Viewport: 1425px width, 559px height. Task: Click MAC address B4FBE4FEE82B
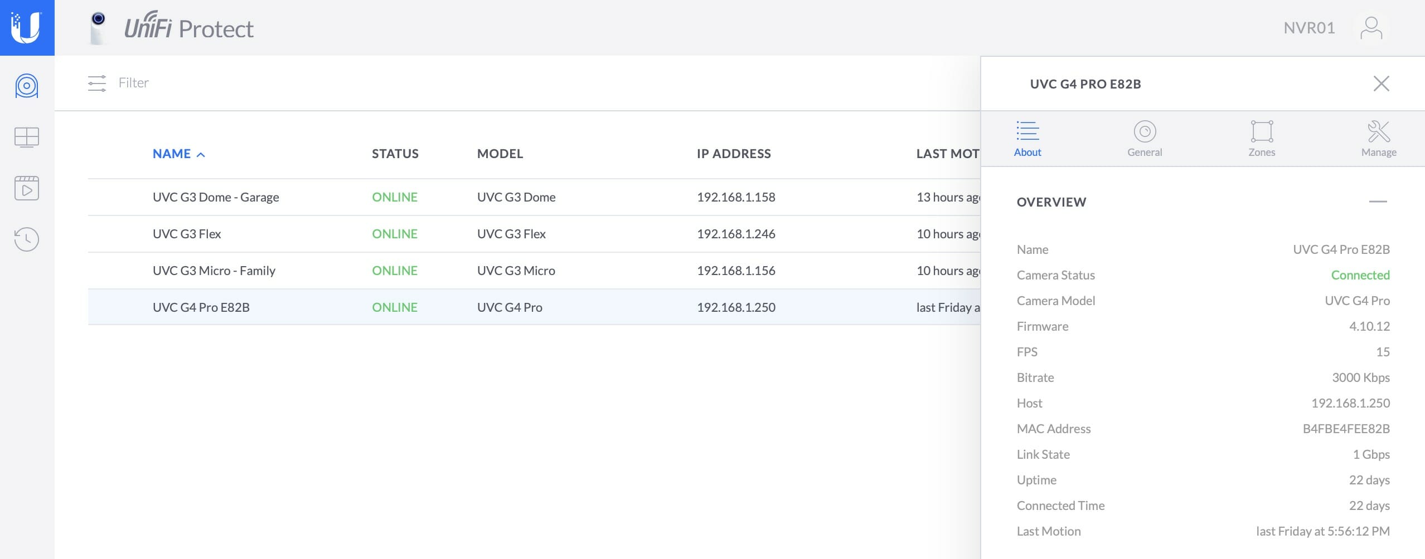(1346, 429)
